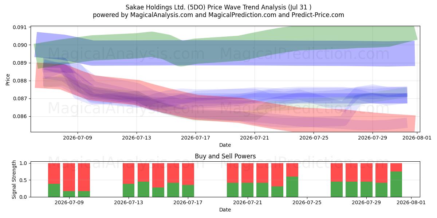Screen dimensions: 437x218
Task: Click 2026-08-01 tick under the powers chart
Action: pos(411,202)
